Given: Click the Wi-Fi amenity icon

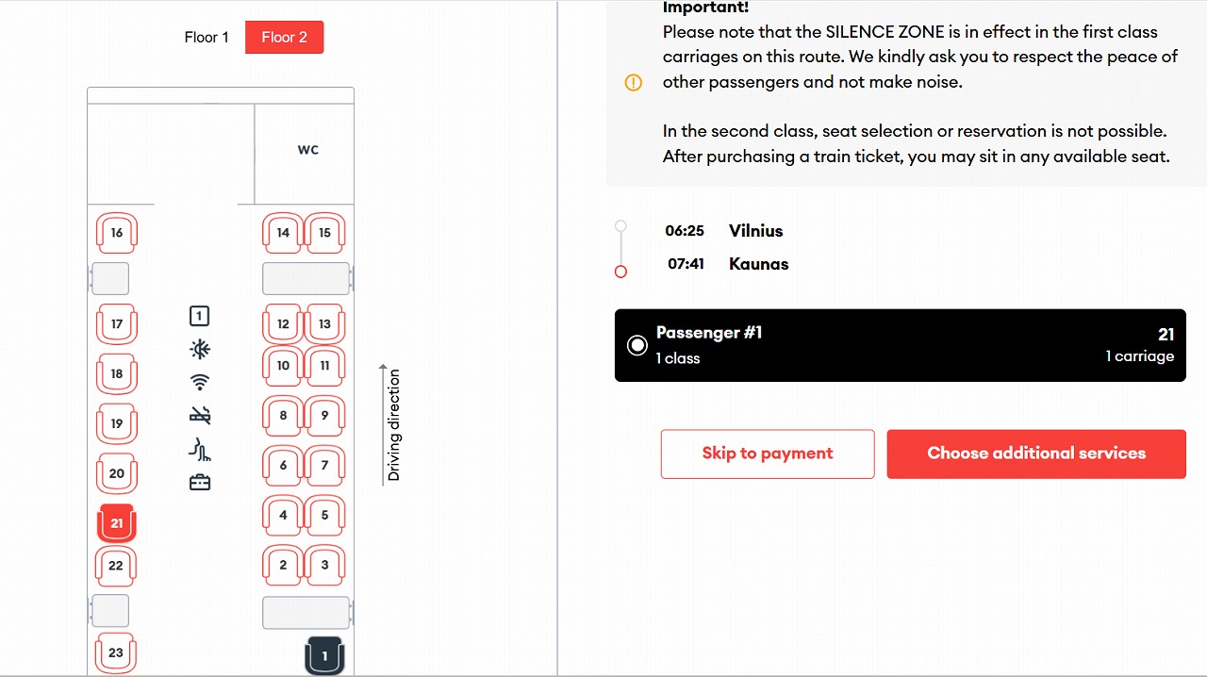Looking at the screenshot, I should (x=200, y=383).
